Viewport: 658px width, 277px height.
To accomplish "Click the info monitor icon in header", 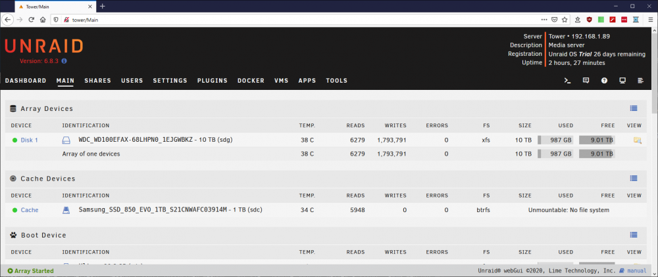I will click(x=622, y=81).
